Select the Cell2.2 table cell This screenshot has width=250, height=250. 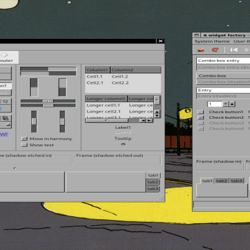coord(120,83)
